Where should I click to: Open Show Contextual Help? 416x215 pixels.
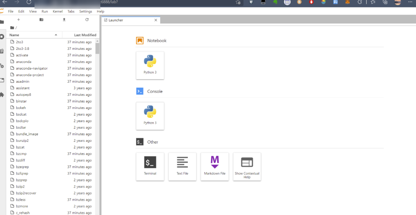(247, 167)
